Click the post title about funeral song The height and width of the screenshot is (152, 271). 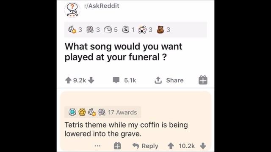coord(123,52)
